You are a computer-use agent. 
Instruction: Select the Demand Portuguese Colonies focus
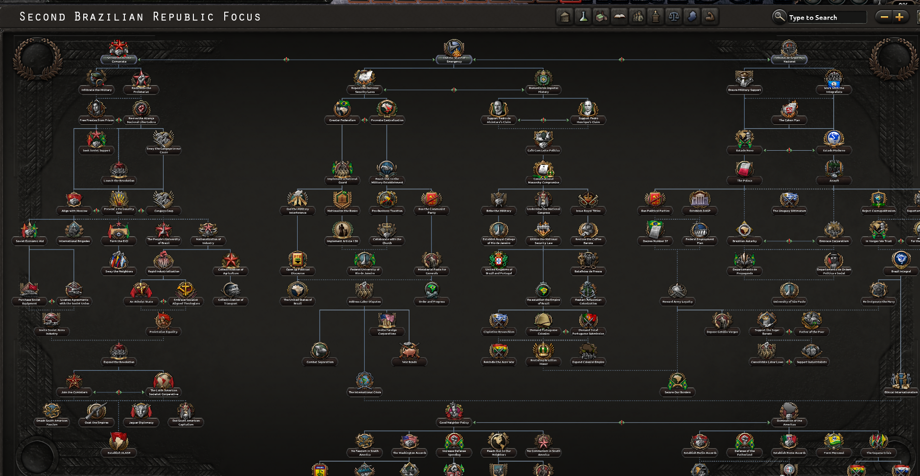tap(543, 324)
